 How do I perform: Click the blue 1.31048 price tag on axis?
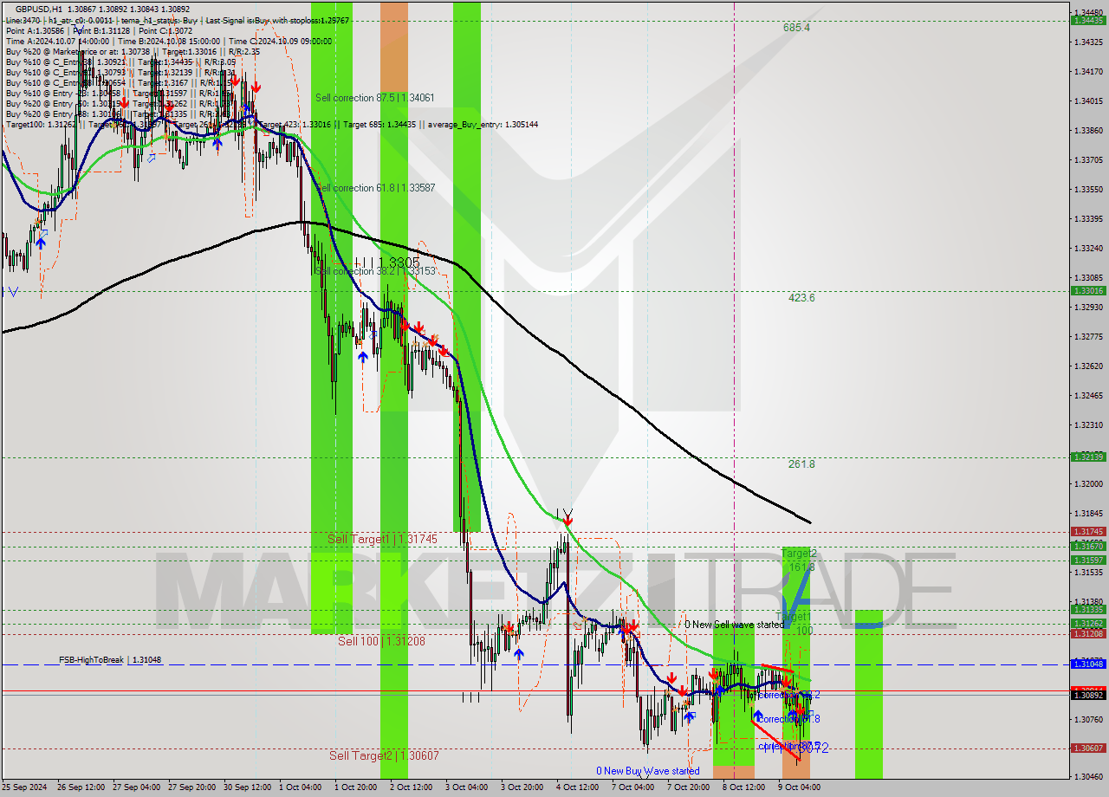(x=1088, y=664)
